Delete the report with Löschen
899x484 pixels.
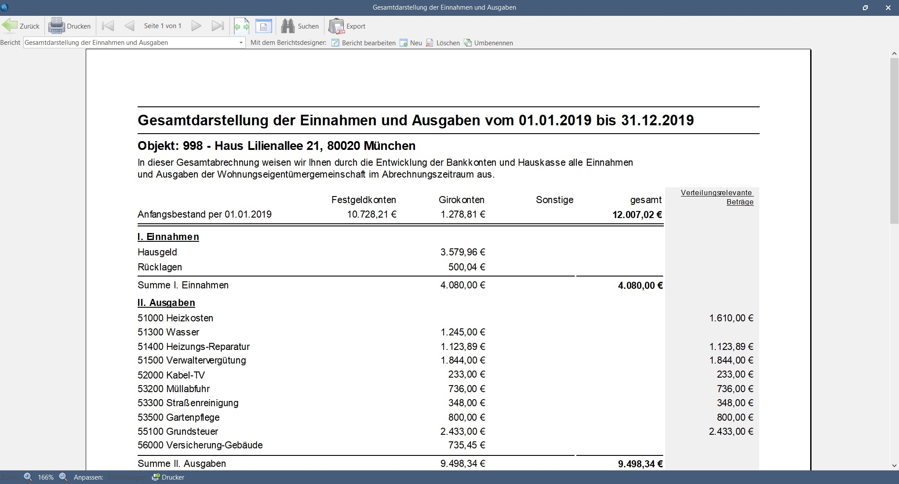tap(443, 43)
